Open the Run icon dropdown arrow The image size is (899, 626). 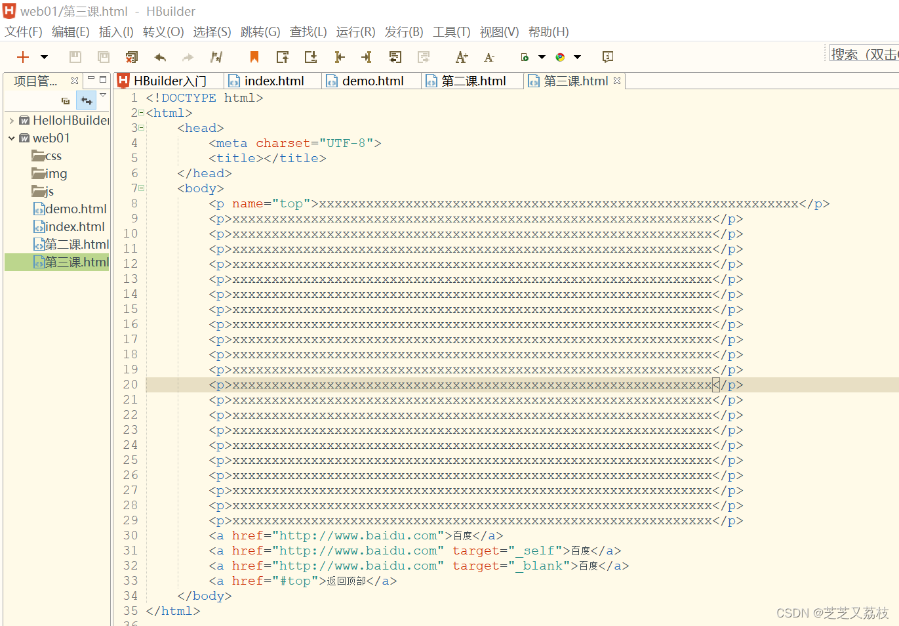pyautogui.click(x=542, y=57)
